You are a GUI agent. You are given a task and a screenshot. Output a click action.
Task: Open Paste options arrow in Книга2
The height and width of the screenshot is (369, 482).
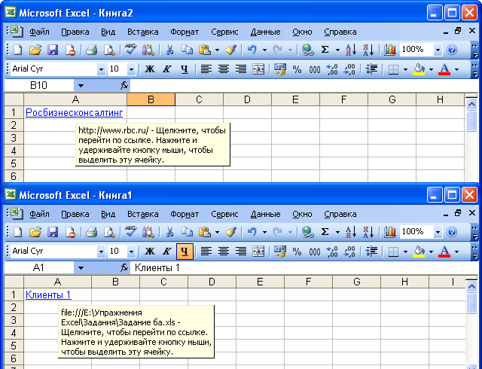pos(218,50)
